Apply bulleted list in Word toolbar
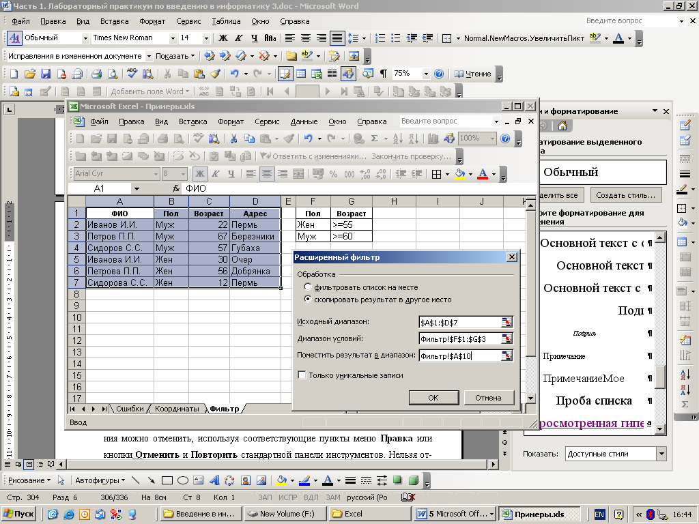Viewport: 699px width, 524px height. pyautogui.click(x=396, y=38)
